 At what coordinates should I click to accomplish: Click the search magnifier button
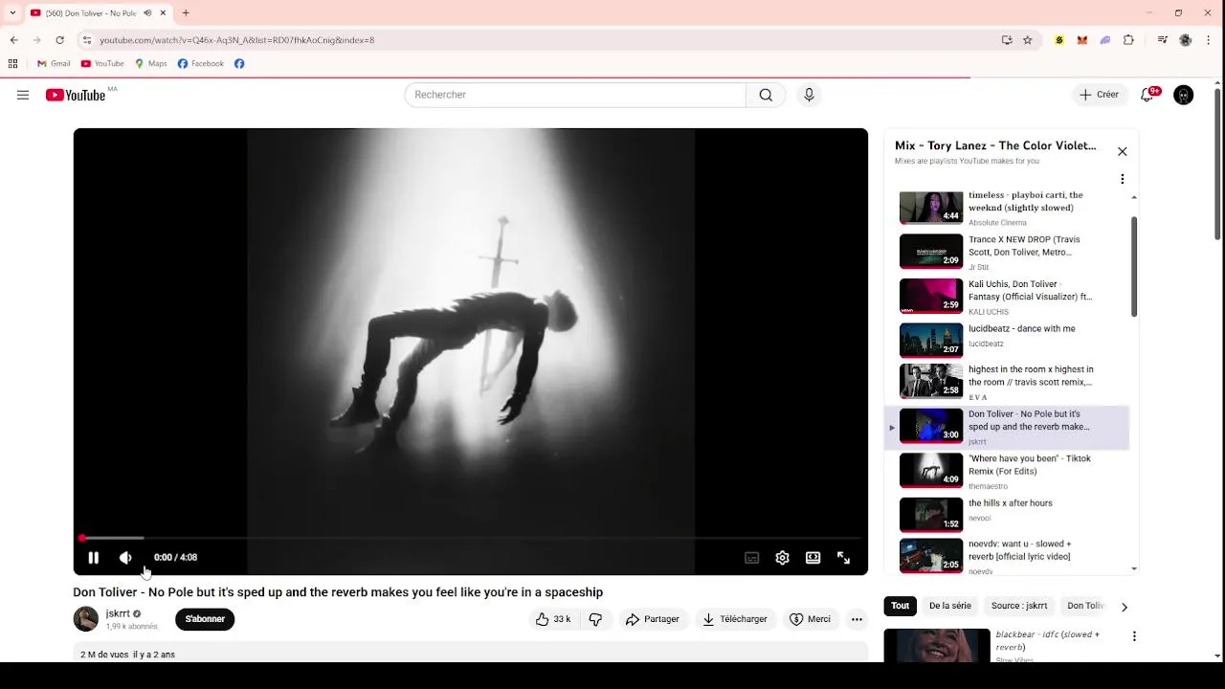tap(766, 95)
